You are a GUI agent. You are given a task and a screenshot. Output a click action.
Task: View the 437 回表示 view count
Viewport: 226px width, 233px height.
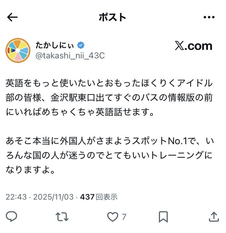click(99, 197)
